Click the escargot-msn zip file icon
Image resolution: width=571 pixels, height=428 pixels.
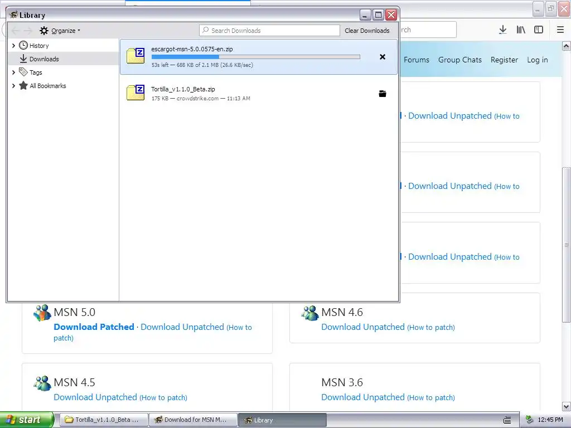[136, 56]
